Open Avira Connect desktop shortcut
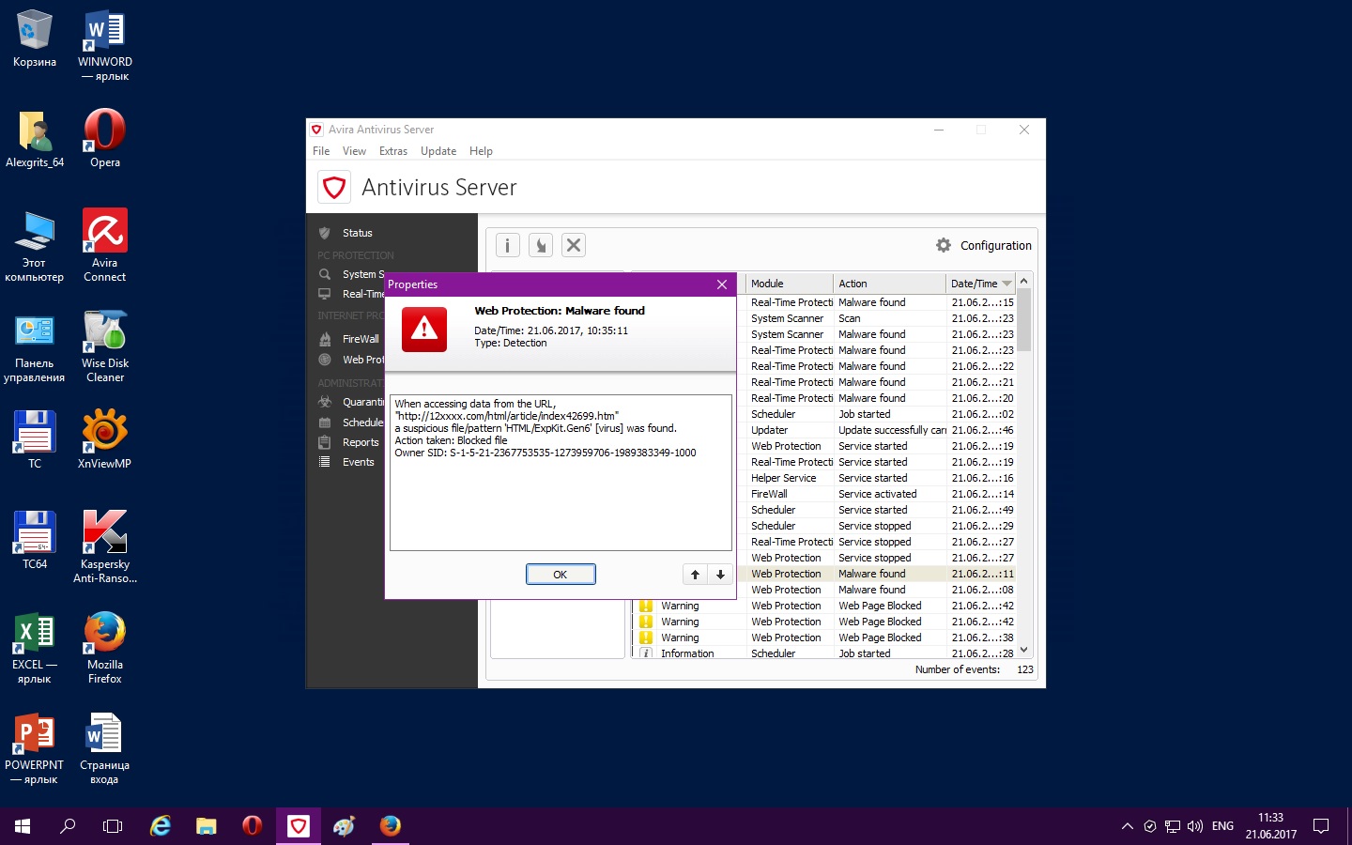 pyautogui.click(x=104, y=244)
